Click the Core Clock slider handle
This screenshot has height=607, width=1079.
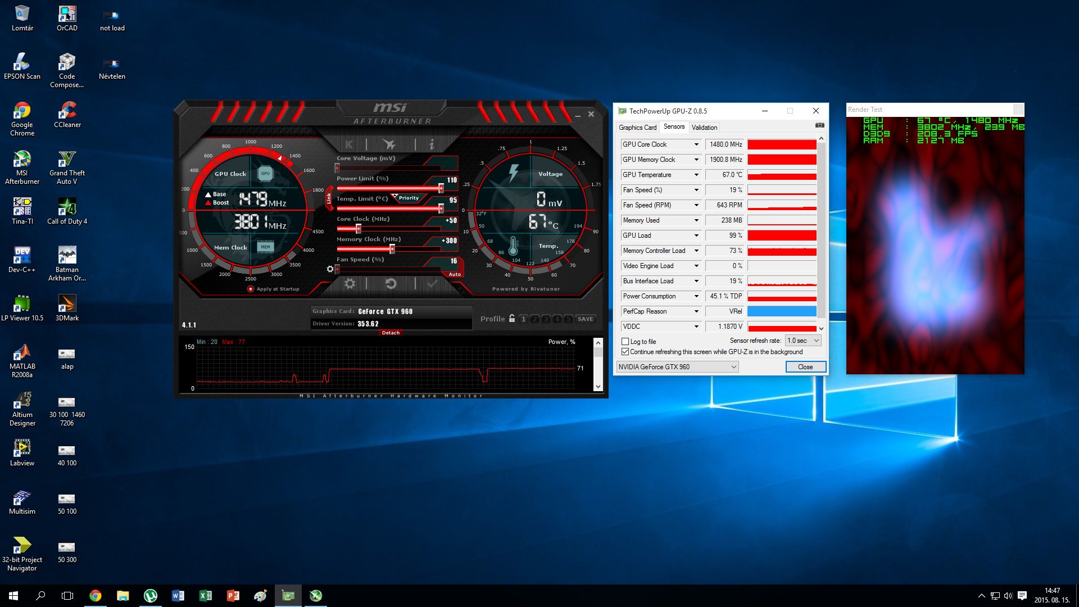pyautogui.click(x=358, y=229)
